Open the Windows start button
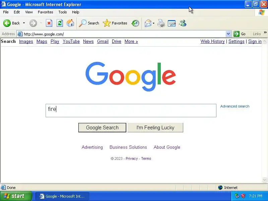 16,196
